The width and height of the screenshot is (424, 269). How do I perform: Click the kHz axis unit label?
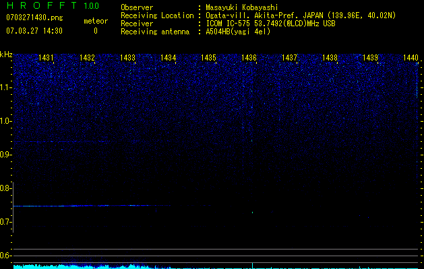6,54
